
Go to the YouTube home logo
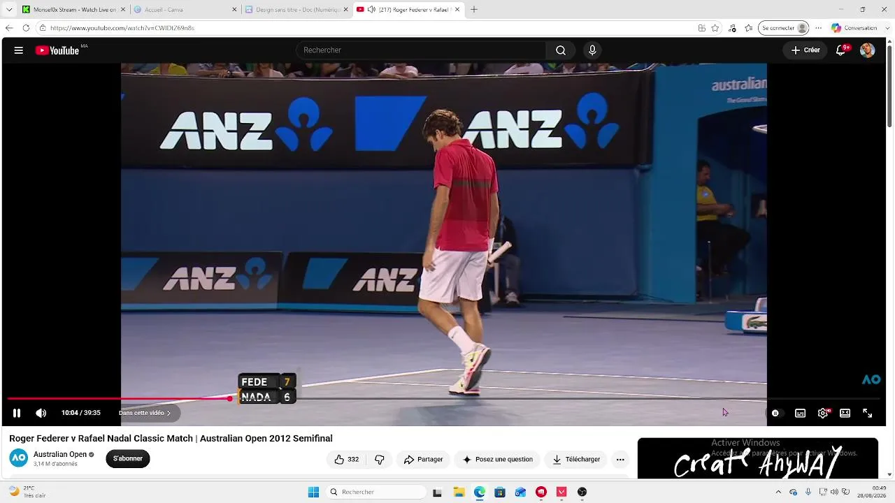pyautogui.click(x=57, y=50)
